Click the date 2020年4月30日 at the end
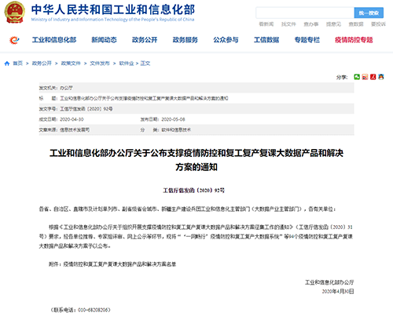This screenshot has width=393, height=320. (x=338, y=292)
